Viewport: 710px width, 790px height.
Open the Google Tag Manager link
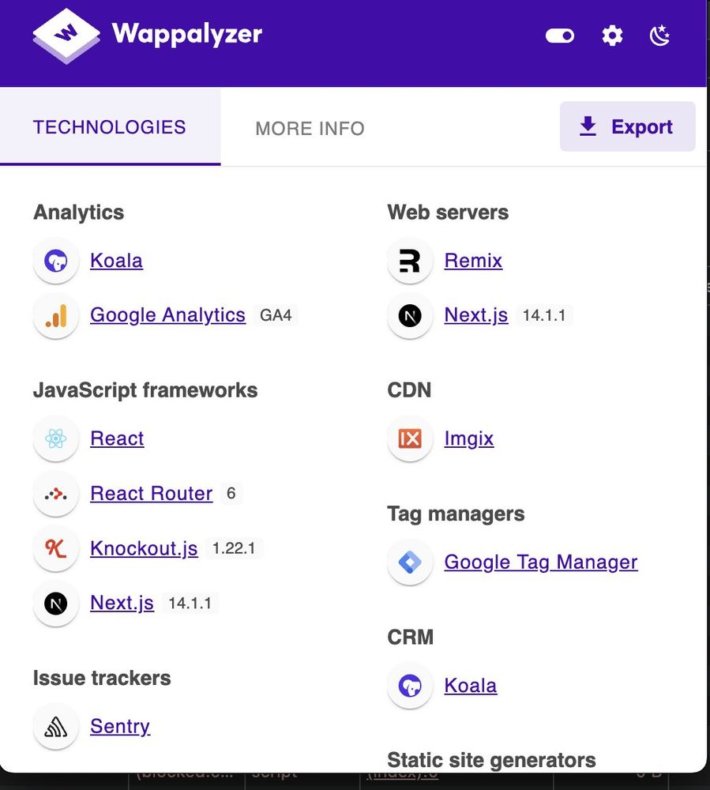coord(541,562)
